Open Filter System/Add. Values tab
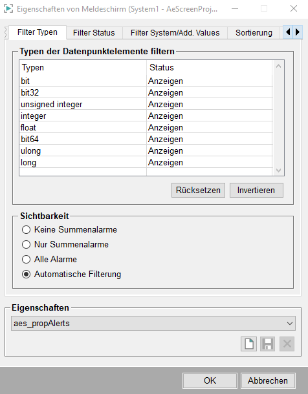Screen dimensions: 308x394 coord(175,33)
